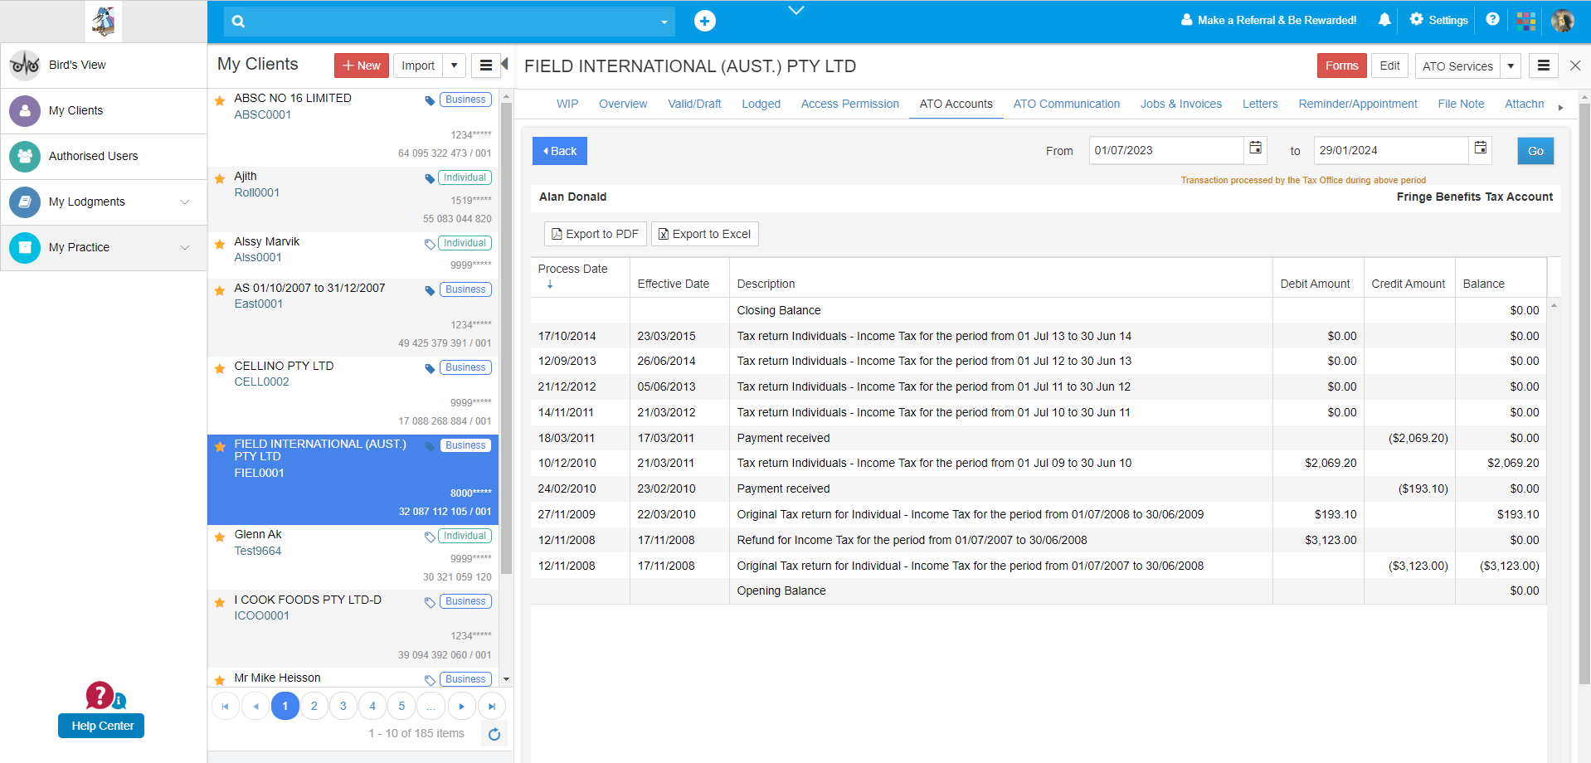Screen dimensions: 1591x763
Task: Toggle favourite star for Alssy Marvik
Action: click(x=220, y=244)
